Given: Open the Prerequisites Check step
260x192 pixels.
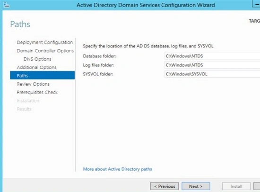Looking at the screenshot, I should tap(37, 92).
